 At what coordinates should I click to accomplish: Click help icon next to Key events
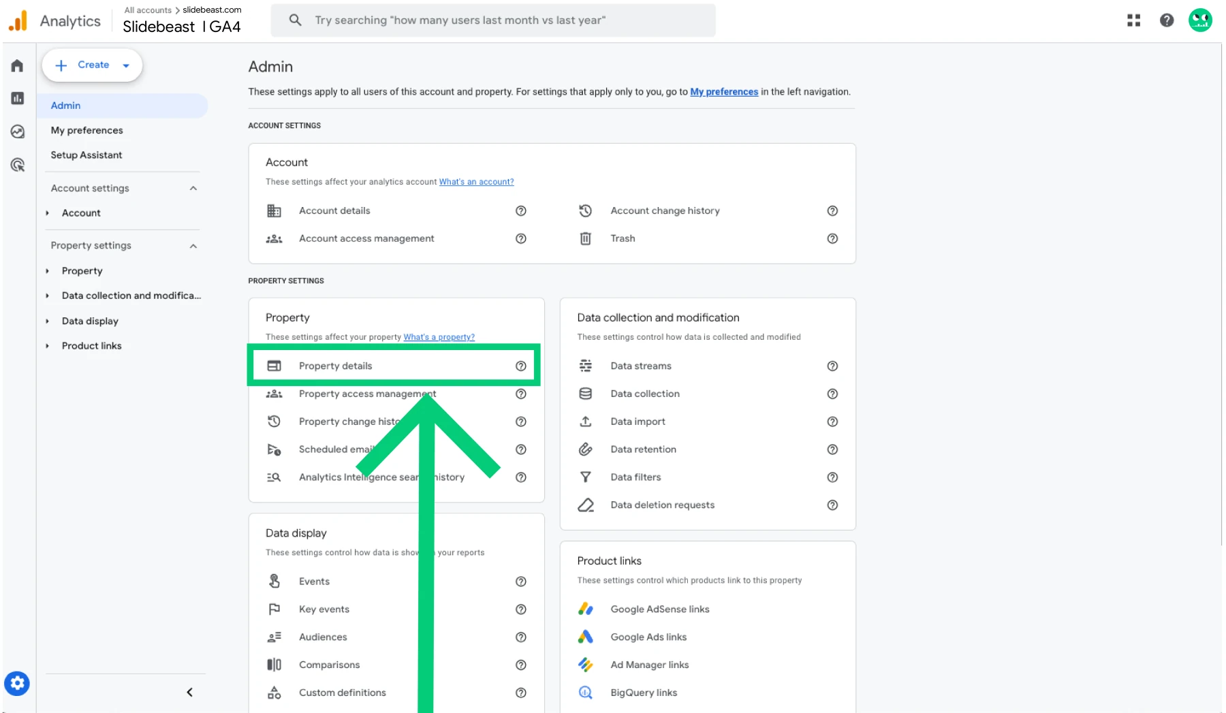click(521, 609)
